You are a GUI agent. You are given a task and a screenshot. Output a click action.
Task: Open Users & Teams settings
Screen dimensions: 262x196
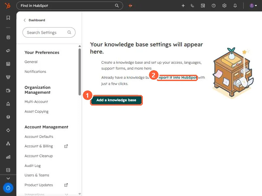pos(37,175)
